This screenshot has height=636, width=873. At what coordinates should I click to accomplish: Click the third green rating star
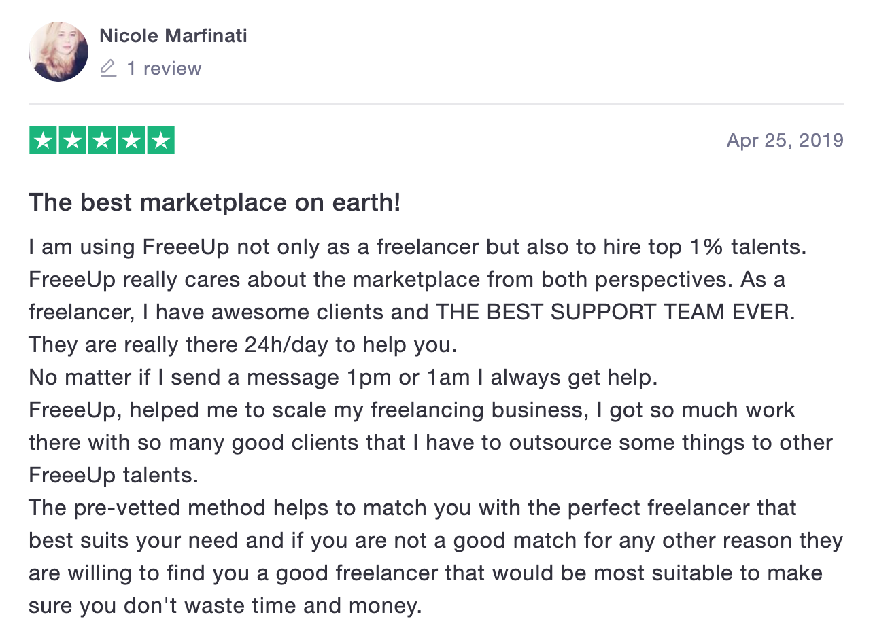pyautogui.click(x=102, y=140)
